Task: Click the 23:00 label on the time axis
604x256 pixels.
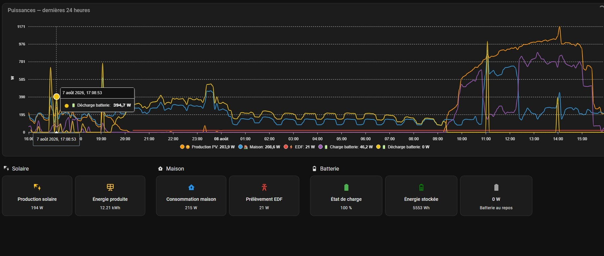Action: (197, 139)
